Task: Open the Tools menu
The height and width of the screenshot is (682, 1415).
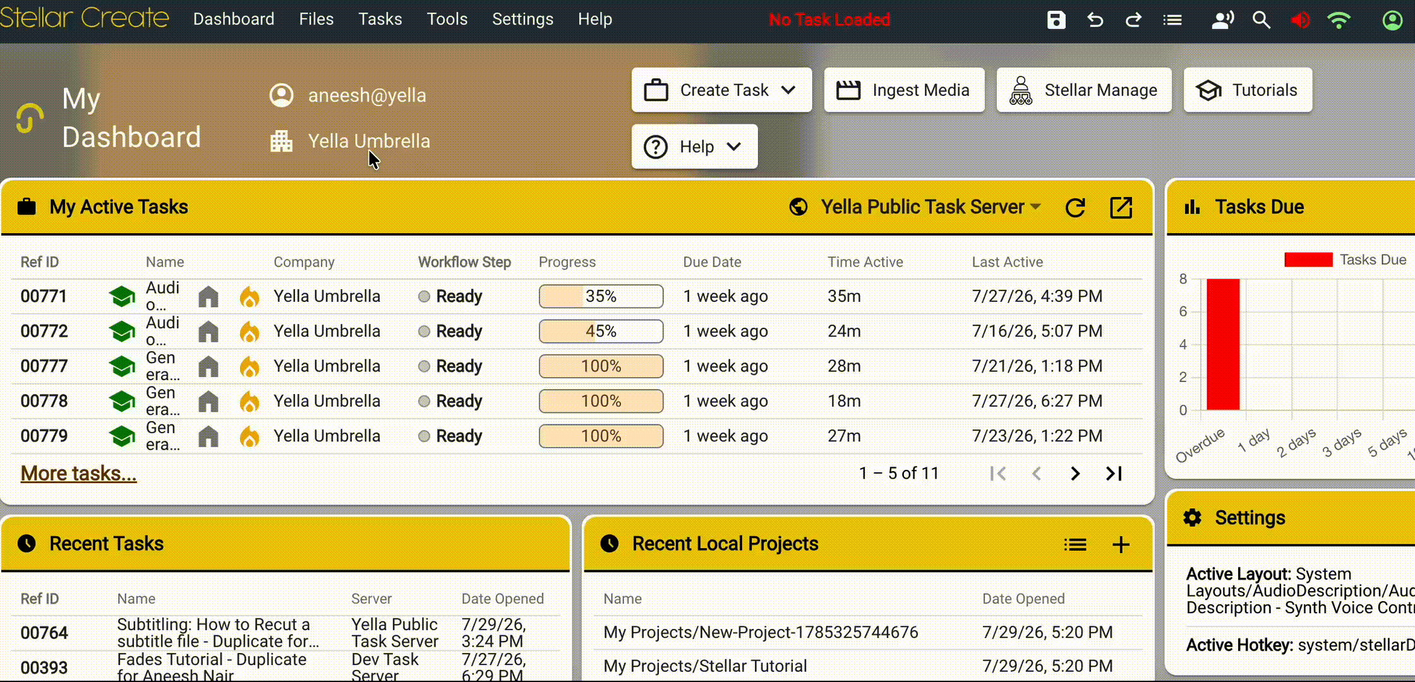Action: (x=447, y=19)
